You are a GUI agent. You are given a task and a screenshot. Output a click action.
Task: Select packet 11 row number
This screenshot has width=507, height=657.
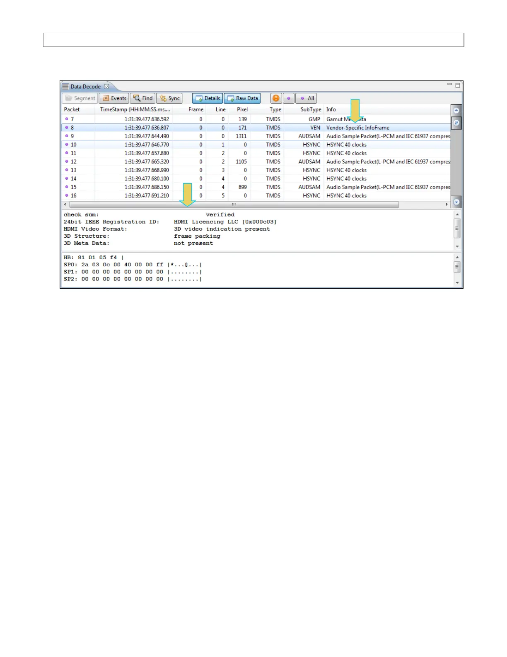click(x=73, y=153)
